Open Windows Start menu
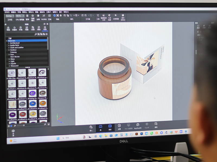Image resolution: width=217 pixels, height=162 pixels. tap(58, 138)
